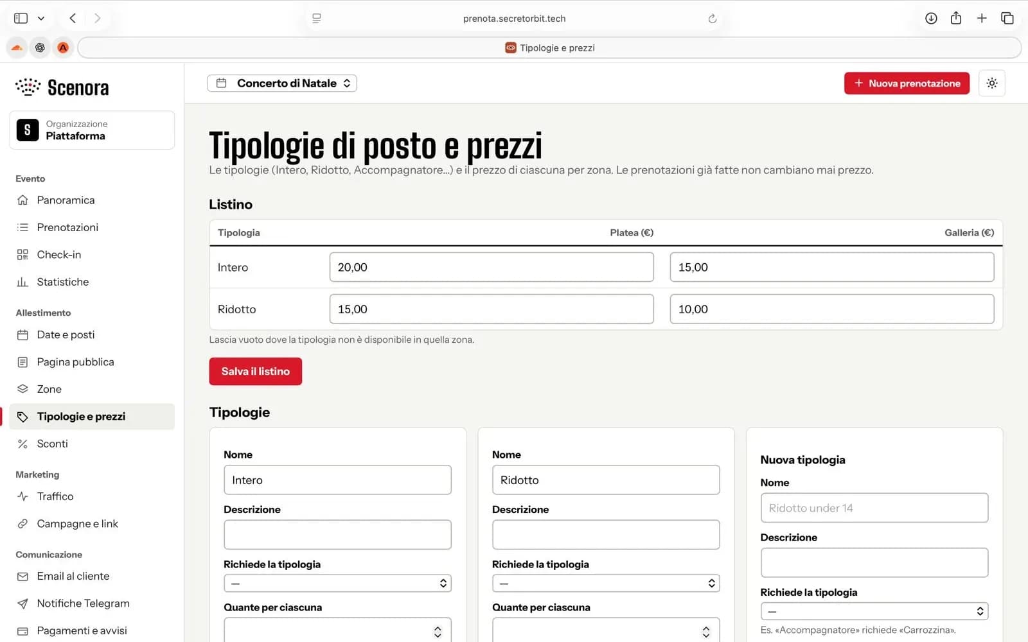The width and height of the screenshot is (1028, 642).
Task: Click the Scenora logo
Action: (62, 87)
